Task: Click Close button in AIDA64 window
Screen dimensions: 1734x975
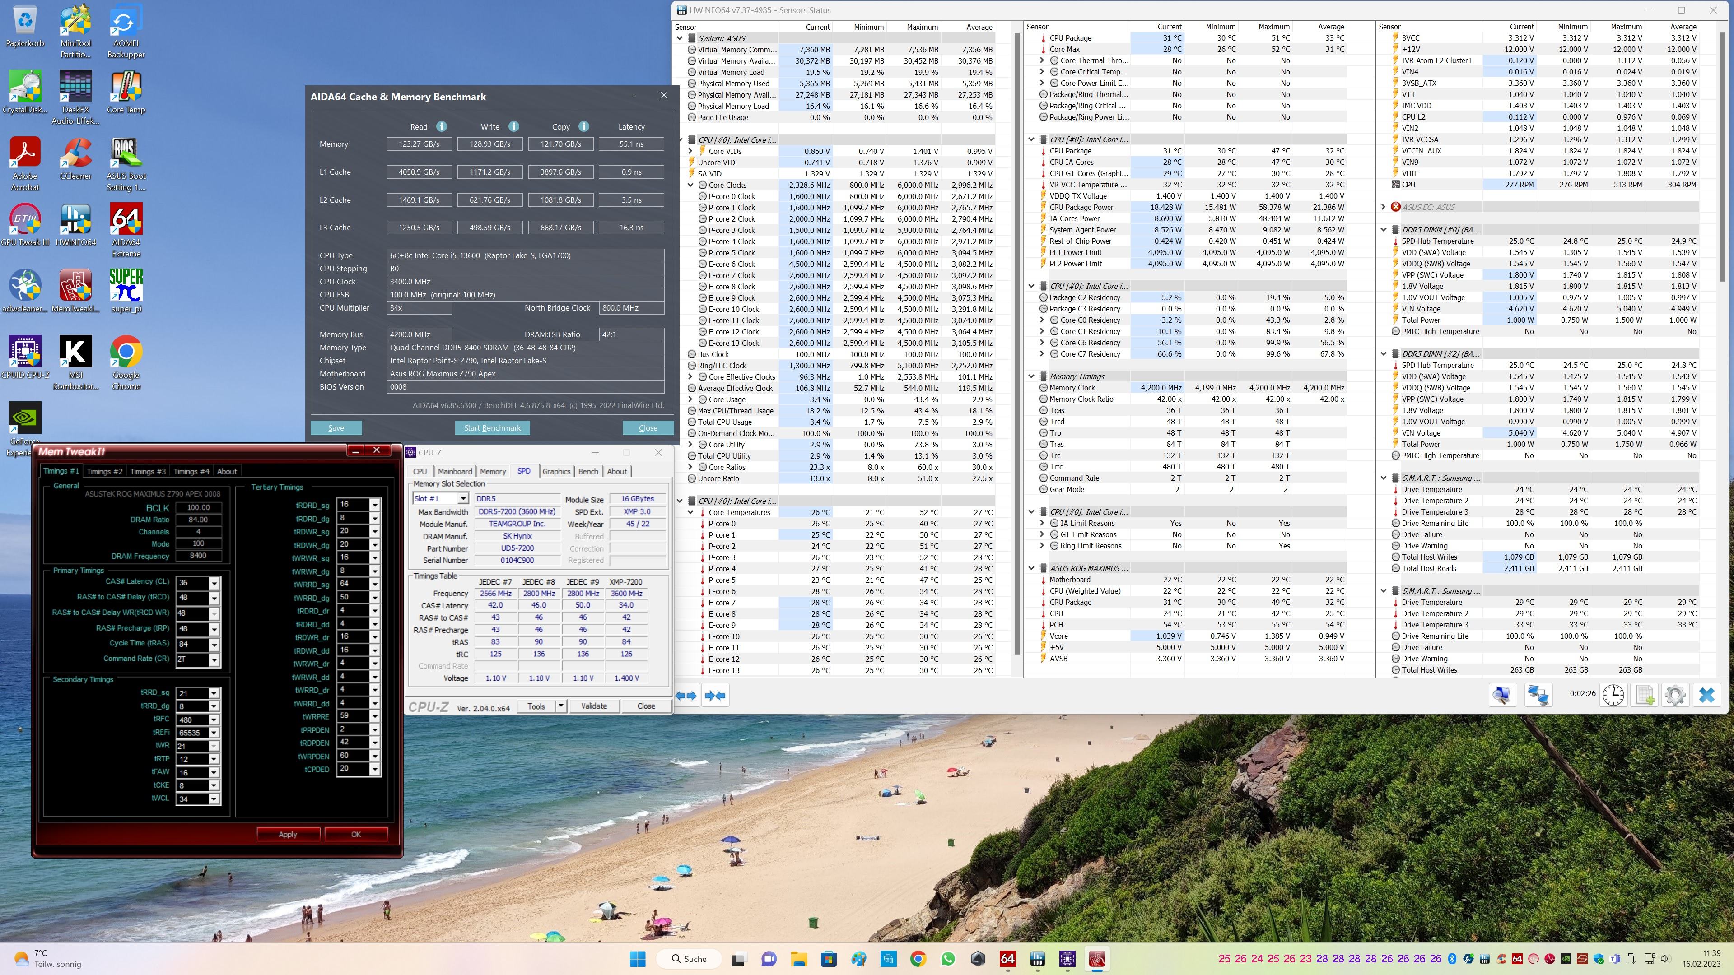Action: click(648, 428)
